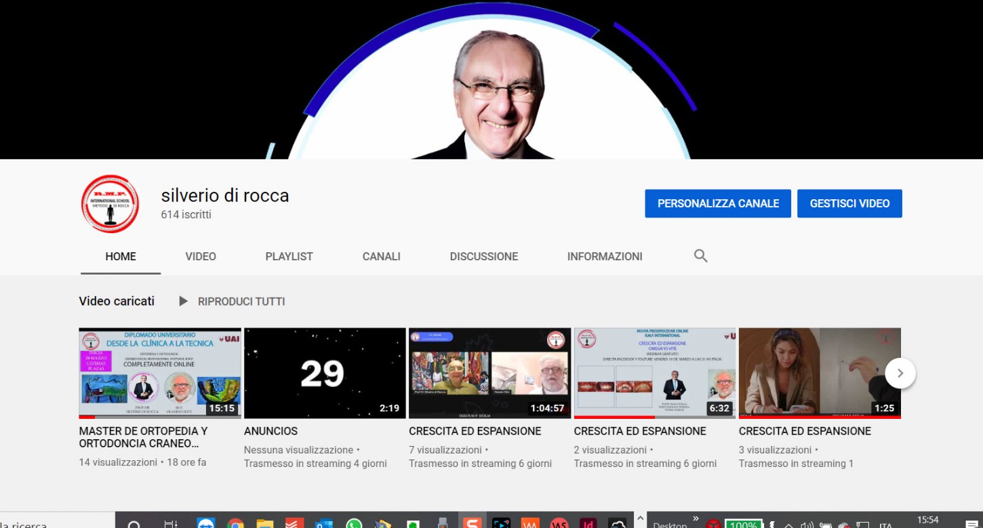Switch to the VIDEO tab
The width and height of the screenshot is (983, 528).
click(201, 256)
